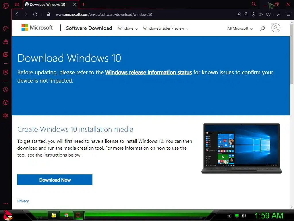This screenshot has height=221, width=294.
Task: Click the sidebar three-dots setup button
Action: coord(6,204)
